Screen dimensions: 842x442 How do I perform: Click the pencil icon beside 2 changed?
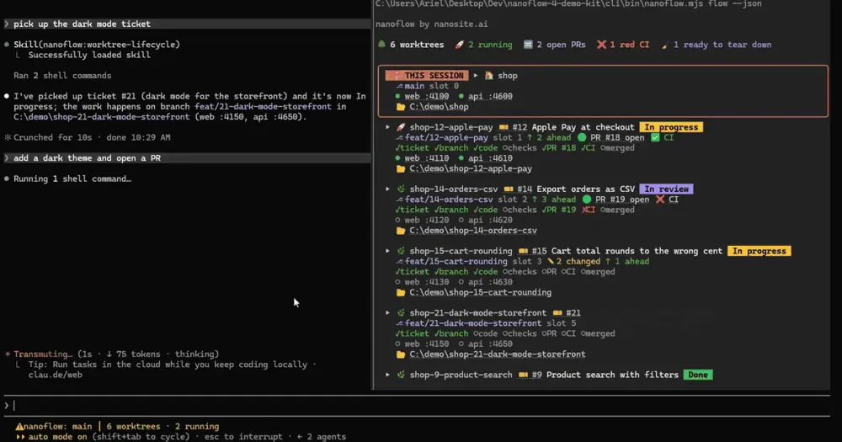click(x=551, y=262)
